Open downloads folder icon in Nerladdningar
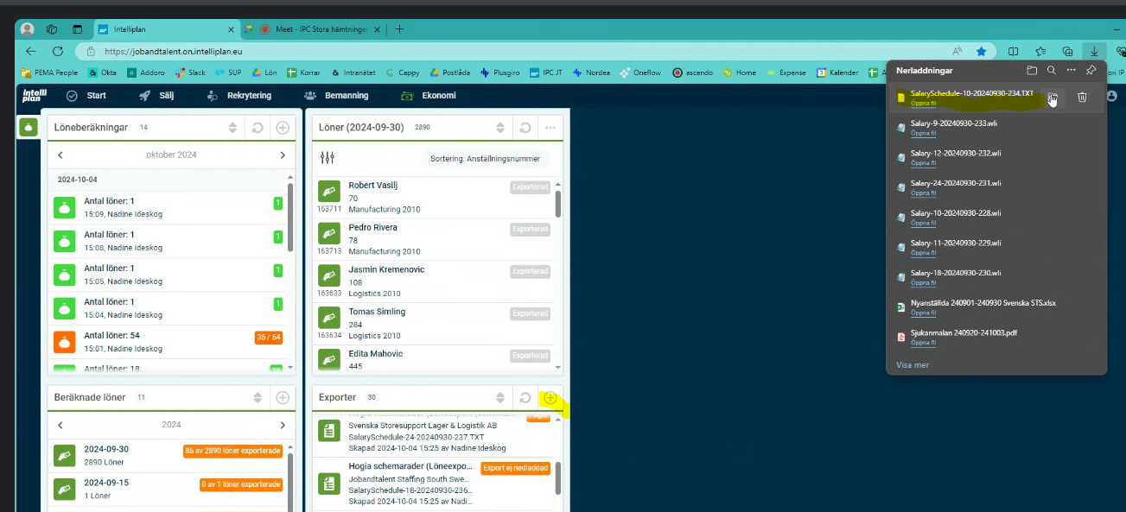 [x=1032, y=70]
